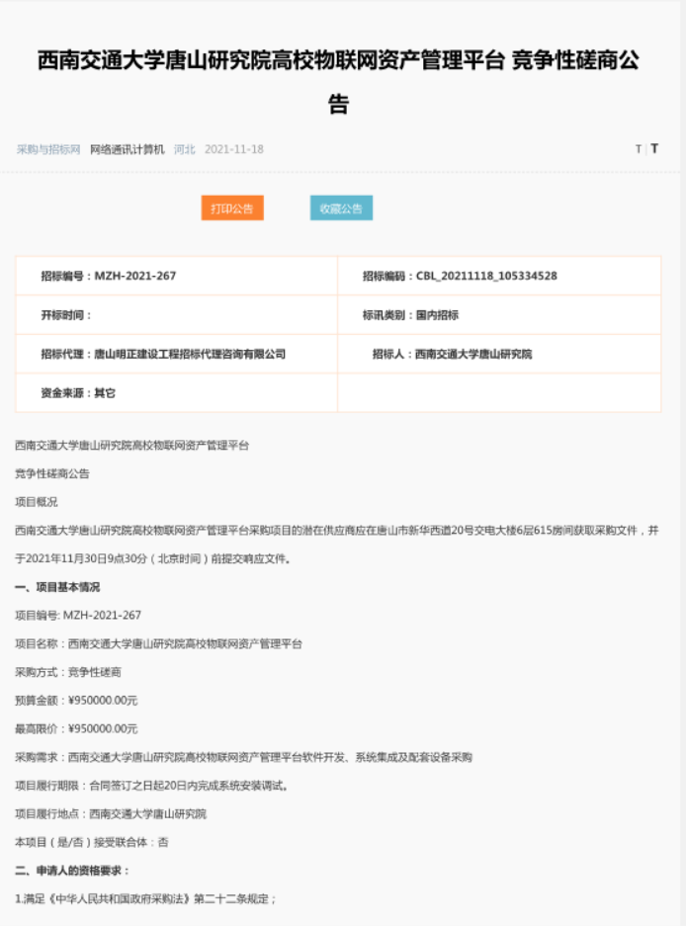Click the 招标代理 唐山明正建设工程 agency cell
Image resolution: width=686 pixels, height=926 pixels.
point(177,354)
